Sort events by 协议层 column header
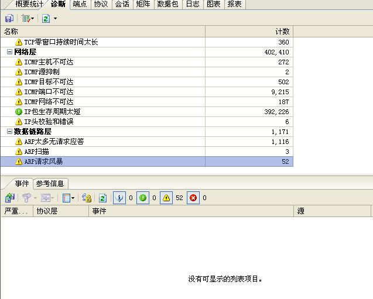The height and width of the screenshot is (299, 373). coord(61,211)
